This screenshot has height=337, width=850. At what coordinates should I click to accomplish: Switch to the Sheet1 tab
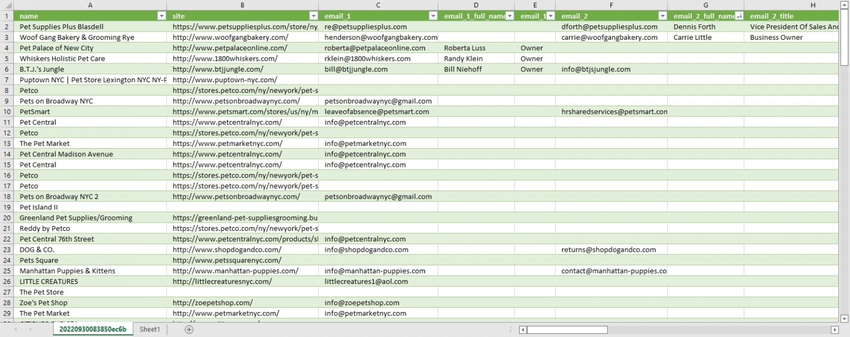tap(149, 329)
